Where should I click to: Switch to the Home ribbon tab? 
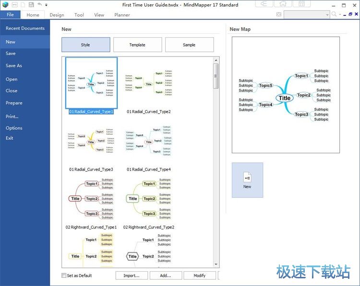coord(33,15)
